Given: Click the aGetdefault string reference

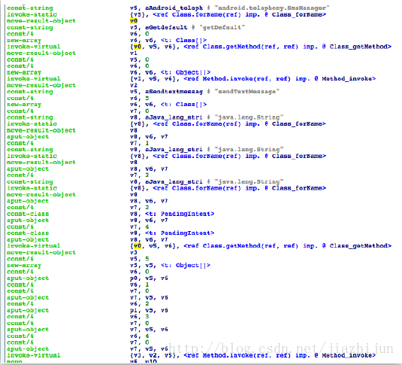Looking at the screenshot, I should (x=166, y=27).
